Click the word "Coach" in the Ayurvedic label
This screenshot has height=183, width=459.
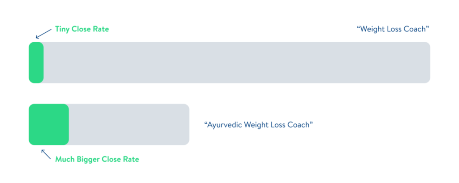pyautogui.click(x=299, y=125)
